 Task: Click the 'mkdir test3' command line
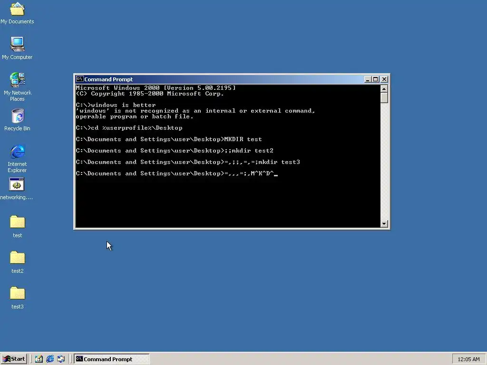point(188,162)
